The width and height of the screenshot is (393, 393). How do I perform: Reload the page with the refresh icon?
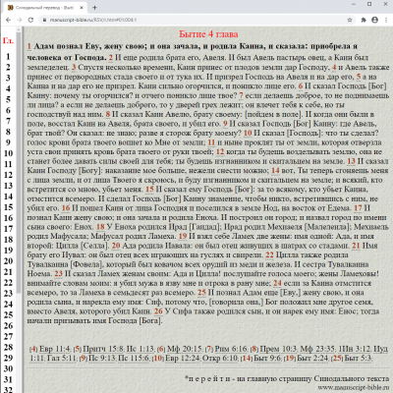pos(30,20)
